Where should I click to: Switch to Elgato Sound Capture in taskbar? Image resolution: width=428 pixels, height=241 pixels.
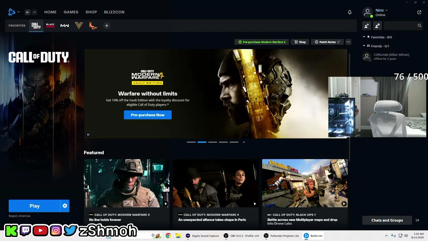pyautogui.click(x=202, y=236)
